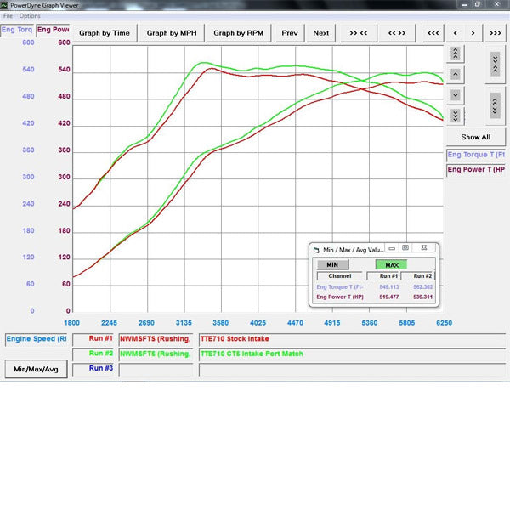Screen dimensions: 510x510
Task: Go to Next graph
Action: click(x=321, y=33)
